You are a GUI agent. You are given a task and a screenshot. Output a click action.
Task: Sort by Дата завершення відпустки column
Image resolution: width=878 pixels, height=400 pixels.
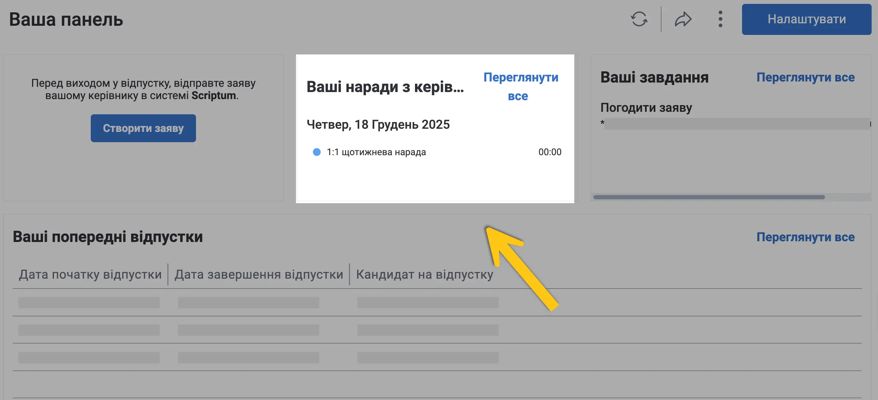(259, 274)
